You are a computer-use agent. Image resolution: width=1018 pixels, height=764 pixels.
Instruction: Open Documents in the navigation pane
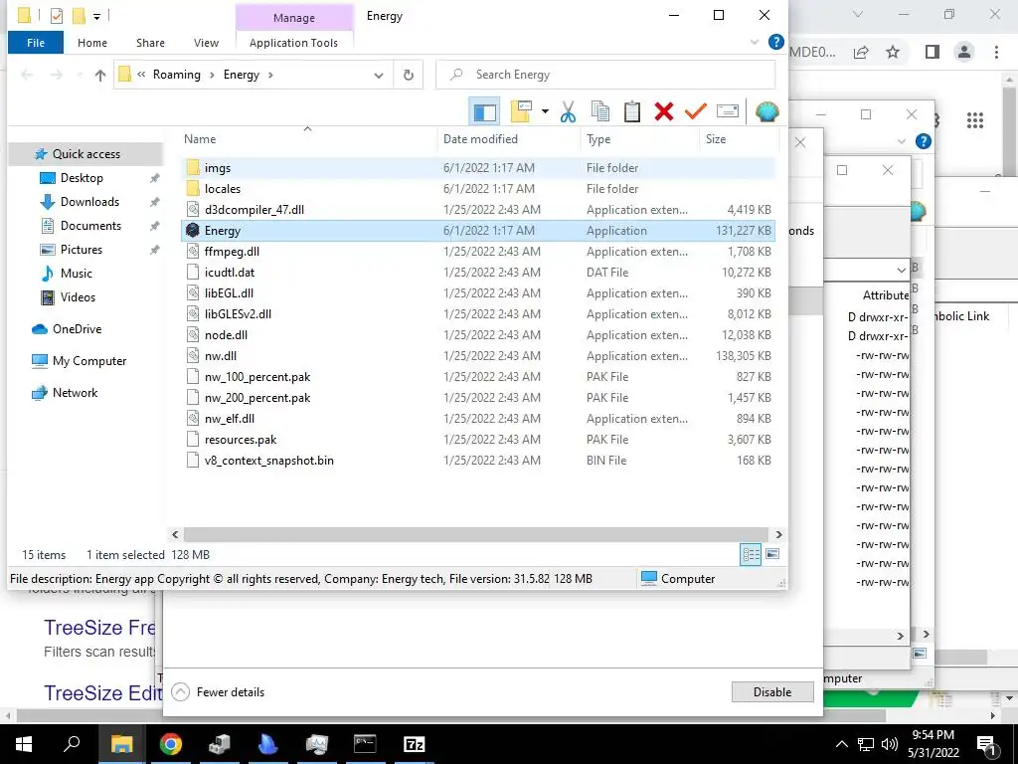point(90,226)
